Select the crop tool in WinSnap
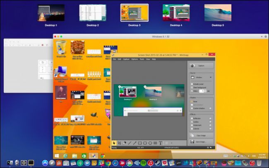The height and width of the screenshot is (168, 269). (x=119, y=143)
